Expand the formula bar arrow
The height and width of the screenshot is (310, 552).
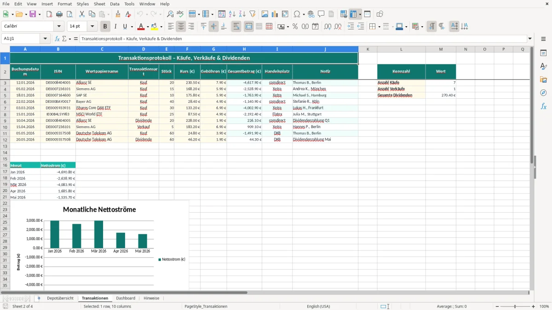[x=530, y=39]
